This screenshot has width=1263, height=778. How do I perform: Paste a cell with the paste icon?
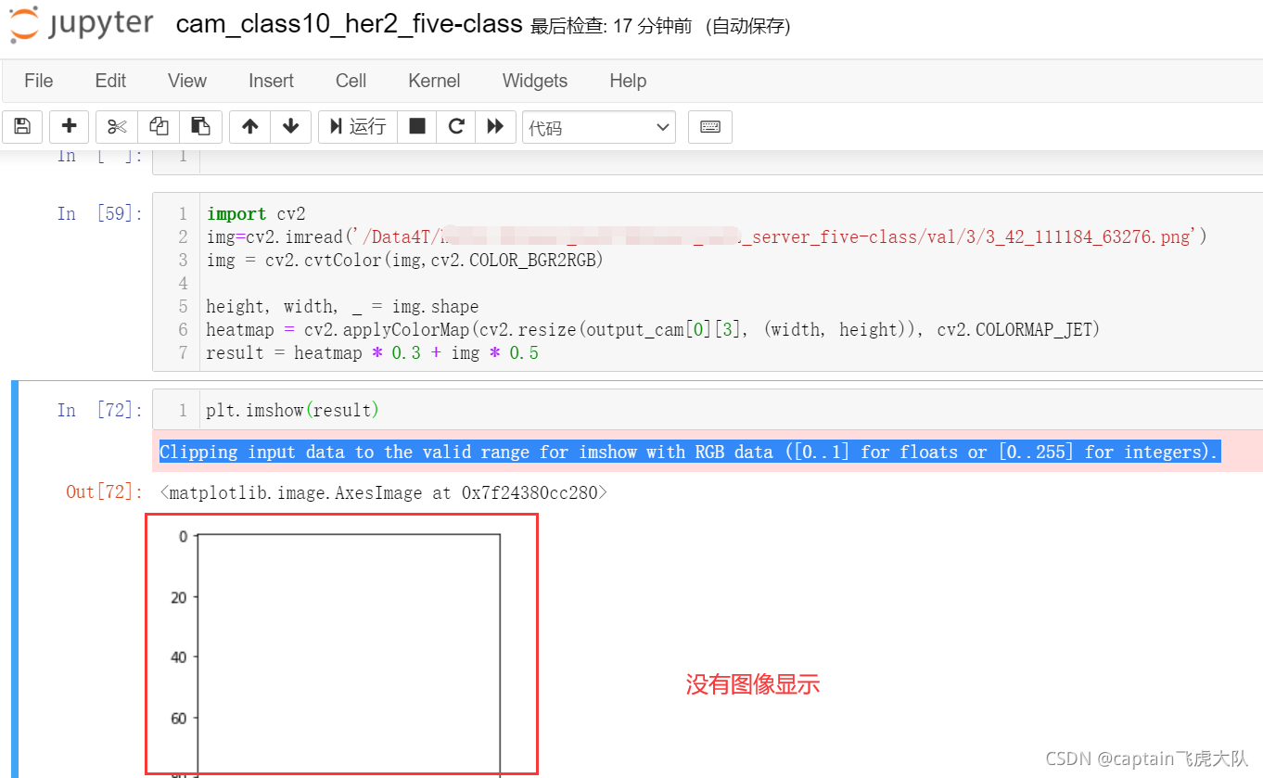[200, 126]
